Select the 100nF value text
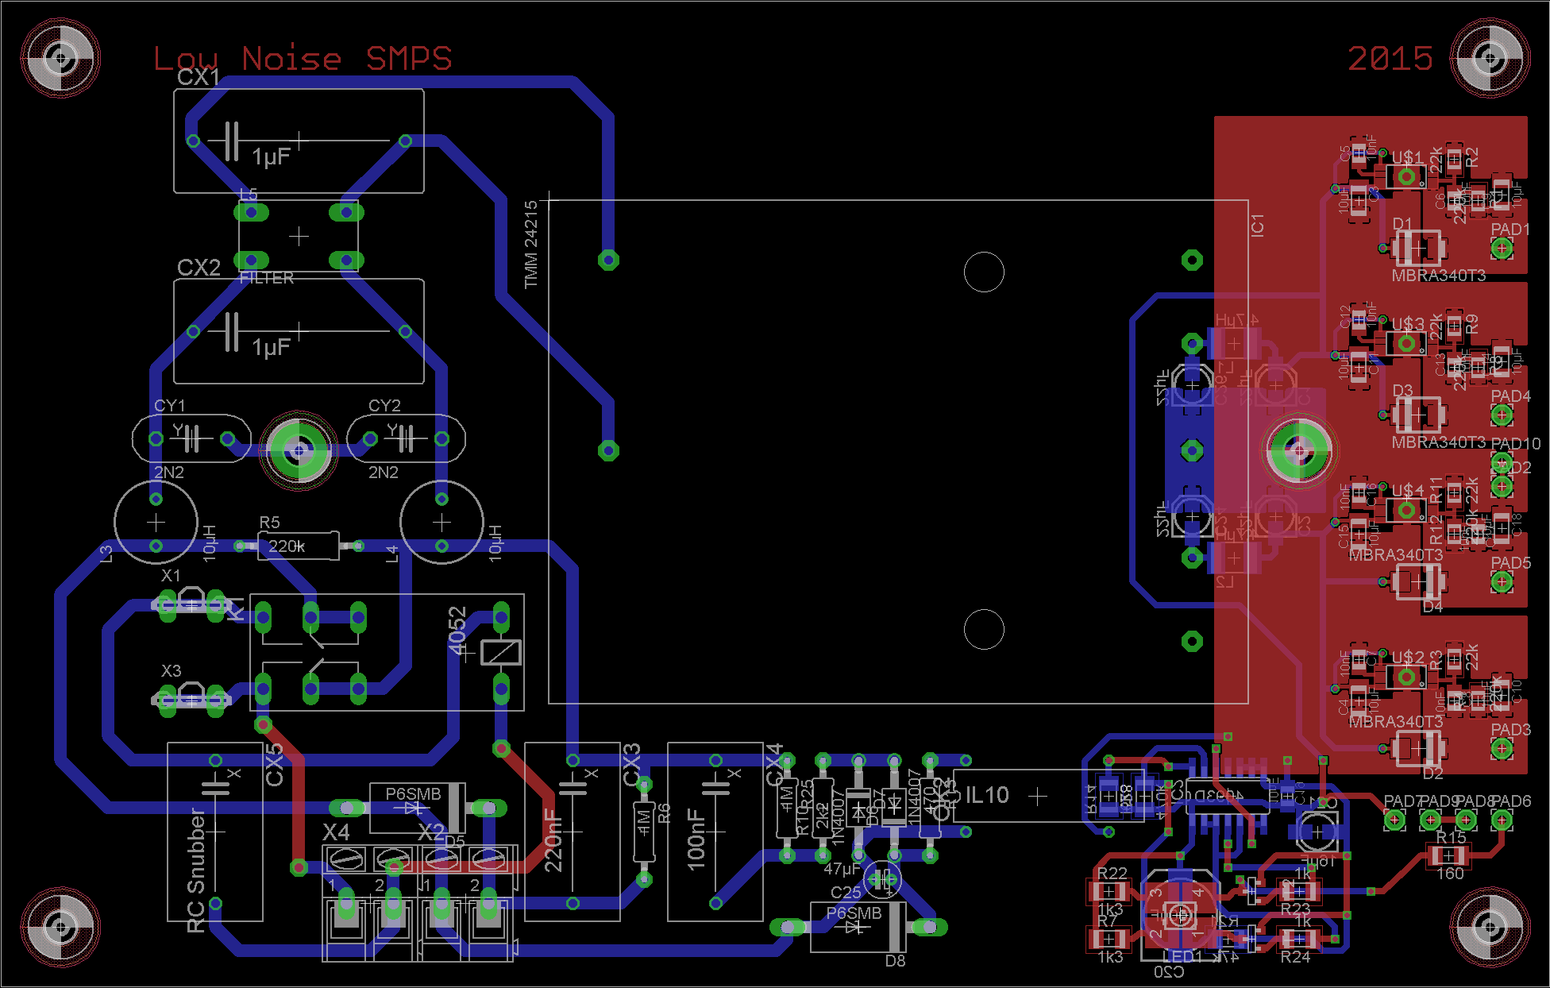Screen dimensions: 1550x988 click(x=696, y=839)
